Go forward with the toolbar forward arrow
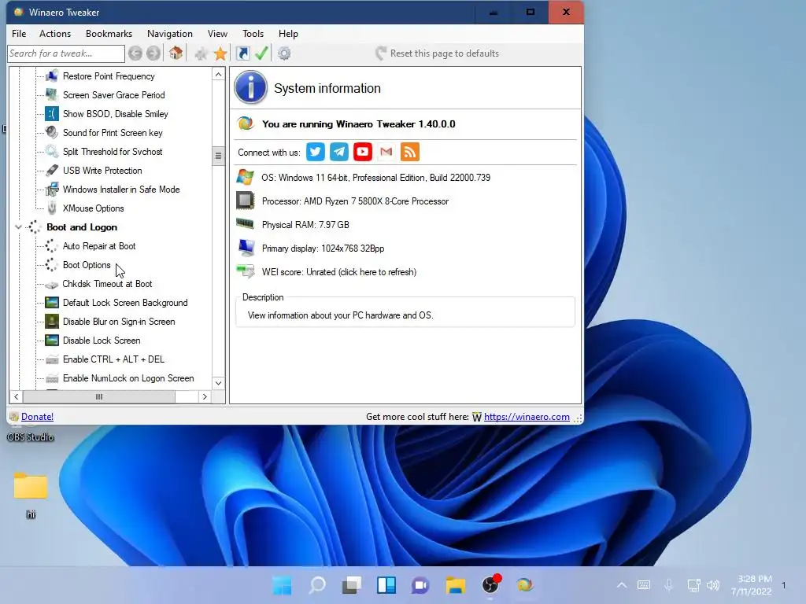806x604 pixels. tap(153, 53)
